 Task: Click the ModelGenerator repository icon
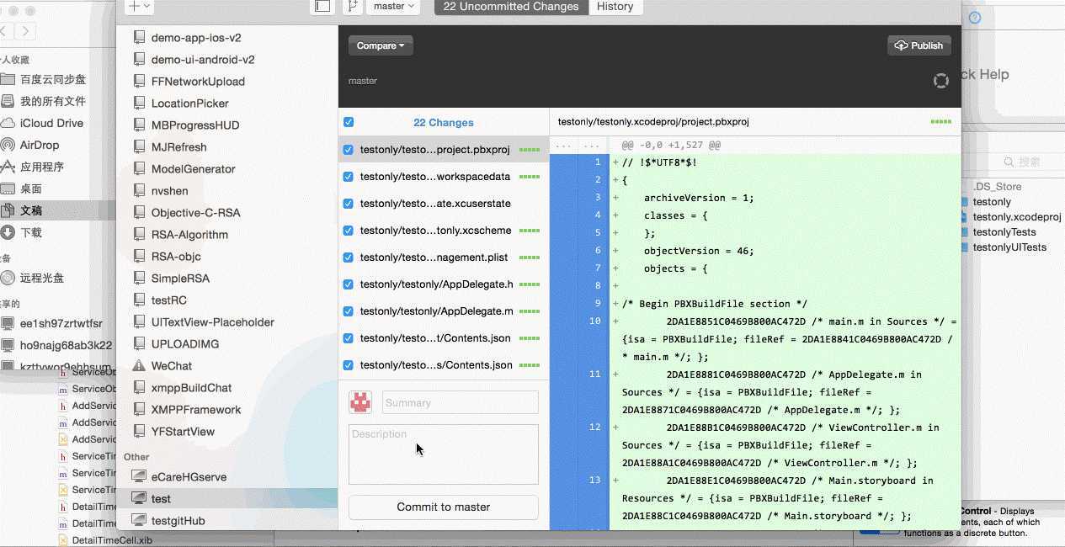[x=140, y=169]
